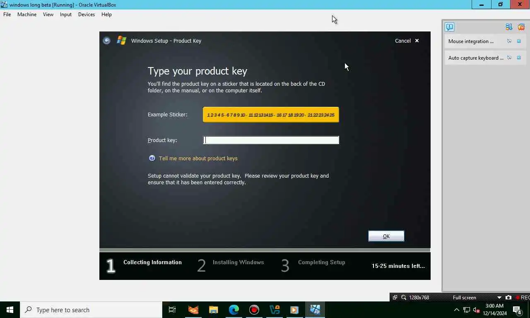This screenshot has height=318, width=530.
Task: Select the Mouse integration notification text
Action: [471, 41]
